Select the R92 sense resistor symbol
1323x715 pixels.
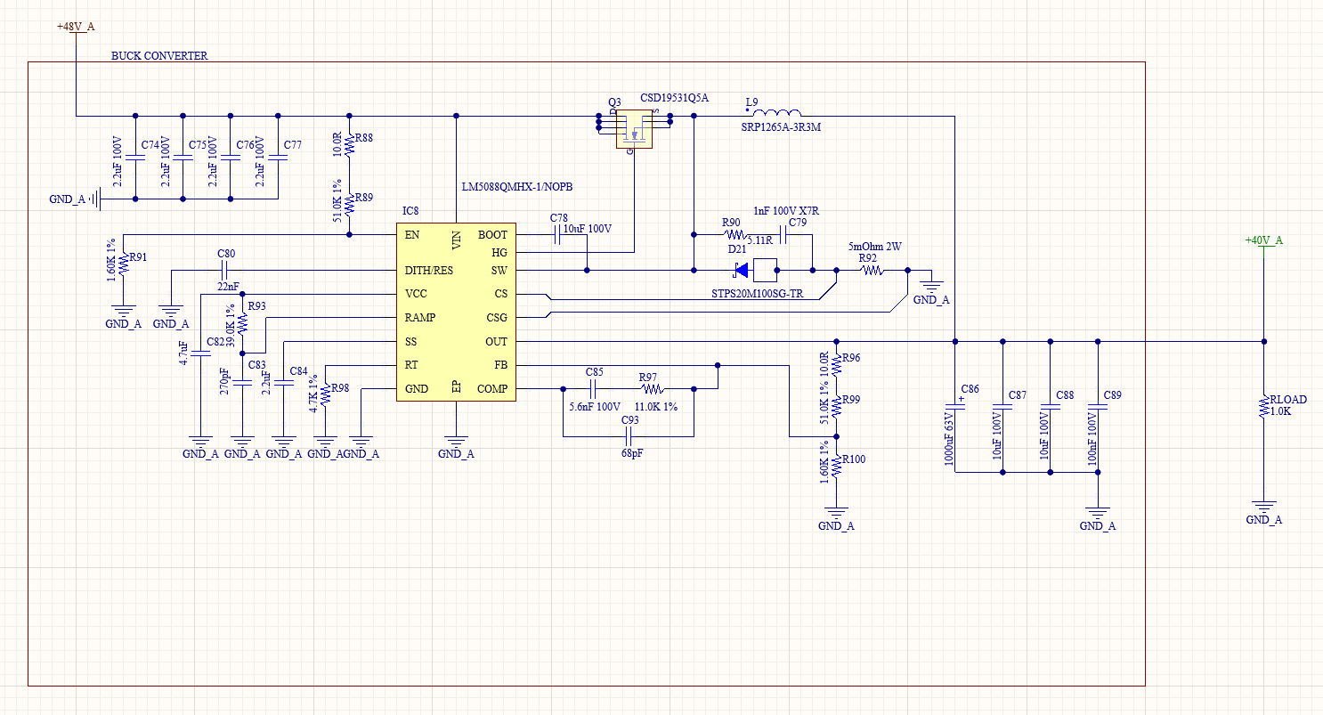point(871,270)
